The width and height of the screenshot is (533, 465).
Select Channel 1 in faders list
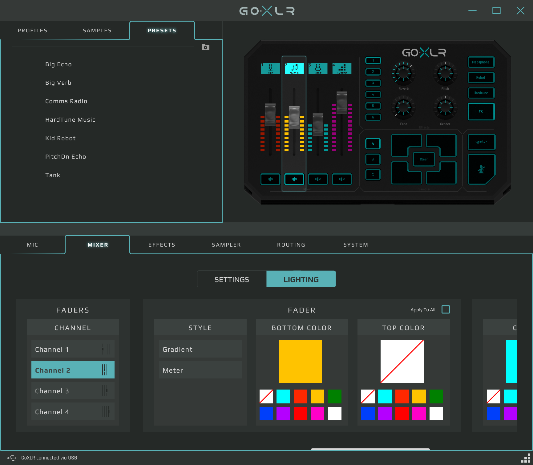pos(73,349)
